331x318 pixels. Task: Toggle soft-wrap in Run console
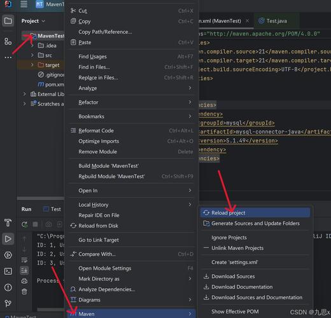coord(24,259)
